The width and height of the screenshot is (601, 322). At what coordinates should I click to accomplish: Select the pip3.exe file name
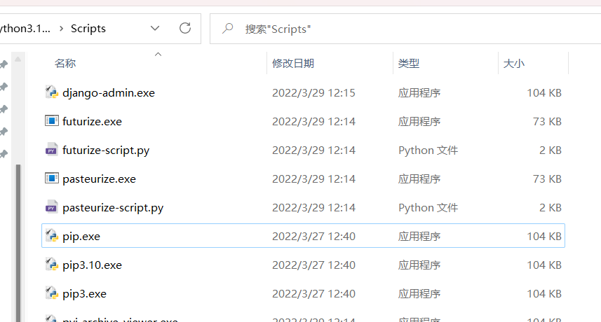tap(84, 294)
